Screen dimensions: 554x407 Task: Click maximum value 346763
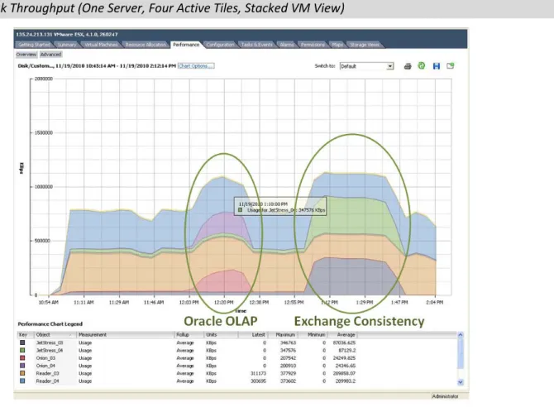point(288,342)
